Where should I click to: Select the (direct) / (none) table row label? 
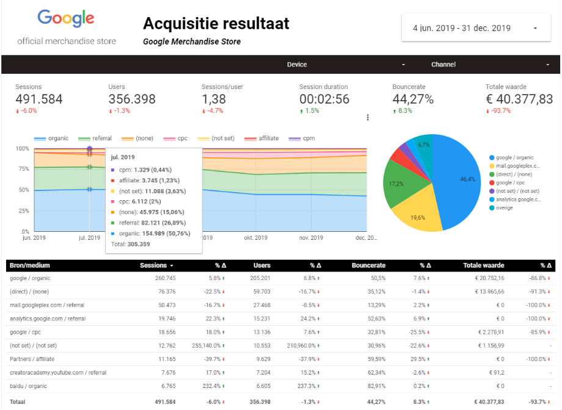point(29,292)
